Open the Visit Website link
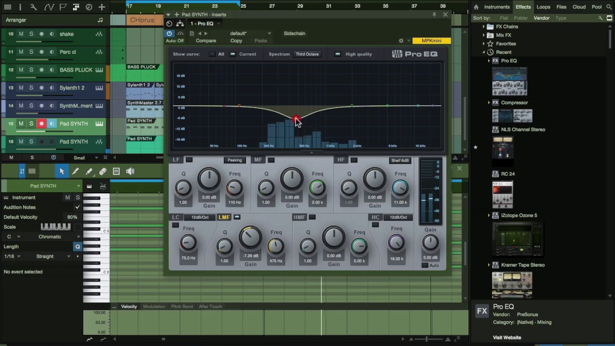The height and width of the screenshot is (346, 615). [507, 337]
